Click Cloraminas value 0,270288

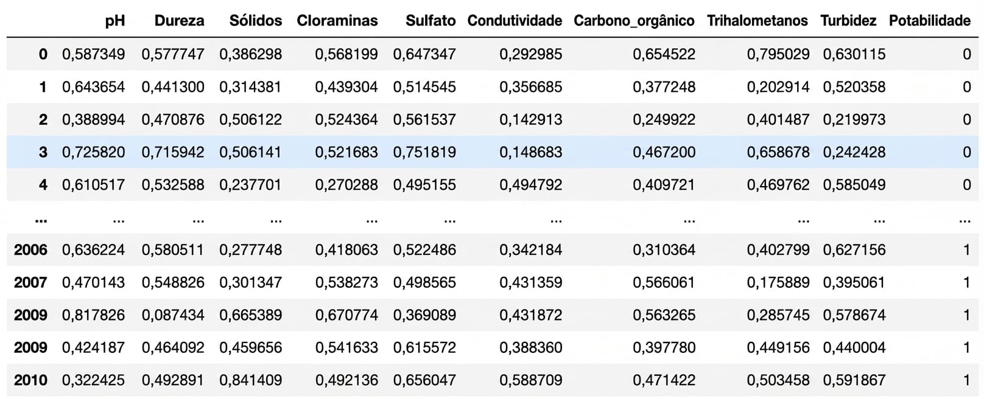[x=346, y=184]
